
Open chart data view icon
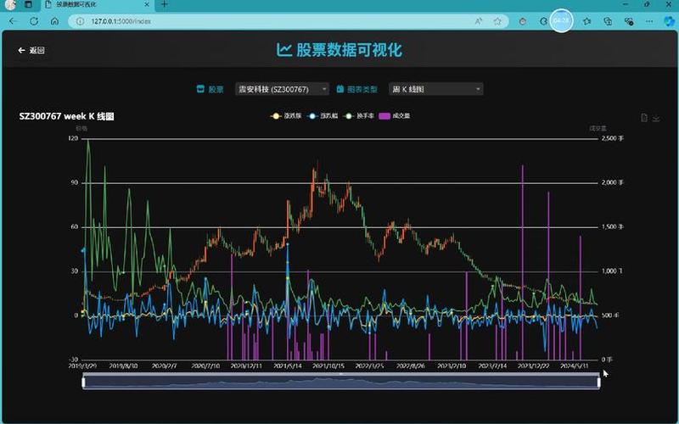click(644, 118)
